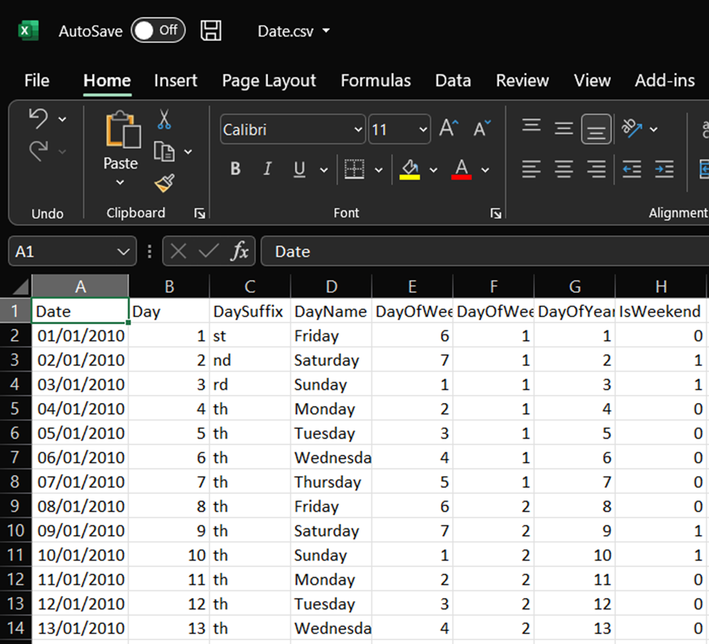
Task: Click the Paste clipboard icon
Action: point(123,130)
